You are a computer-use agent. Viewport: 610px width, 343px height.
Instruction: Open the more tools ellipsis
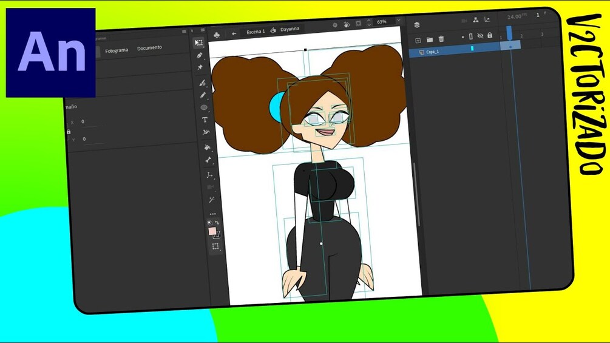[x=212, y=214]
